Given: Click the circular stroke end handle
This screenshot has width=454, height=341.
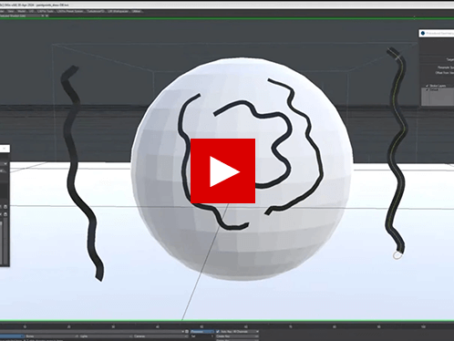Looking at the screenshot, I should point(397,255).
